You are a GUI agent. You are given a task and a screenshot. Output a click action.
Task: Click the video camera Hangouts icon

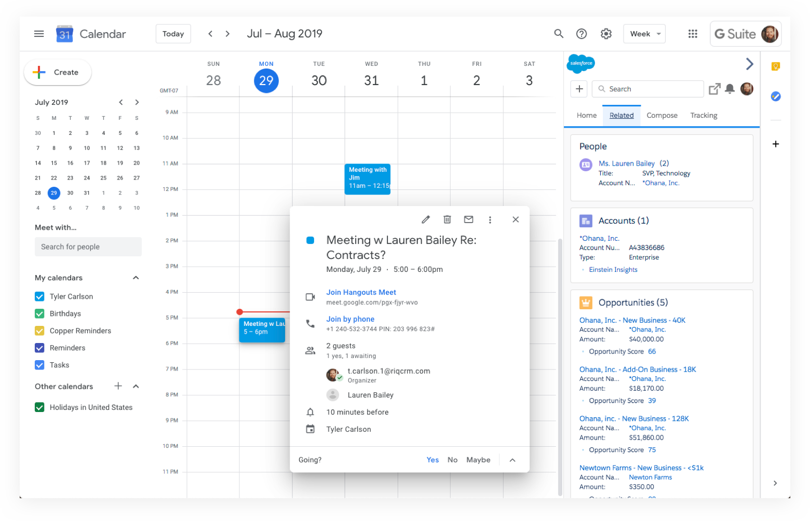[310, 297]
